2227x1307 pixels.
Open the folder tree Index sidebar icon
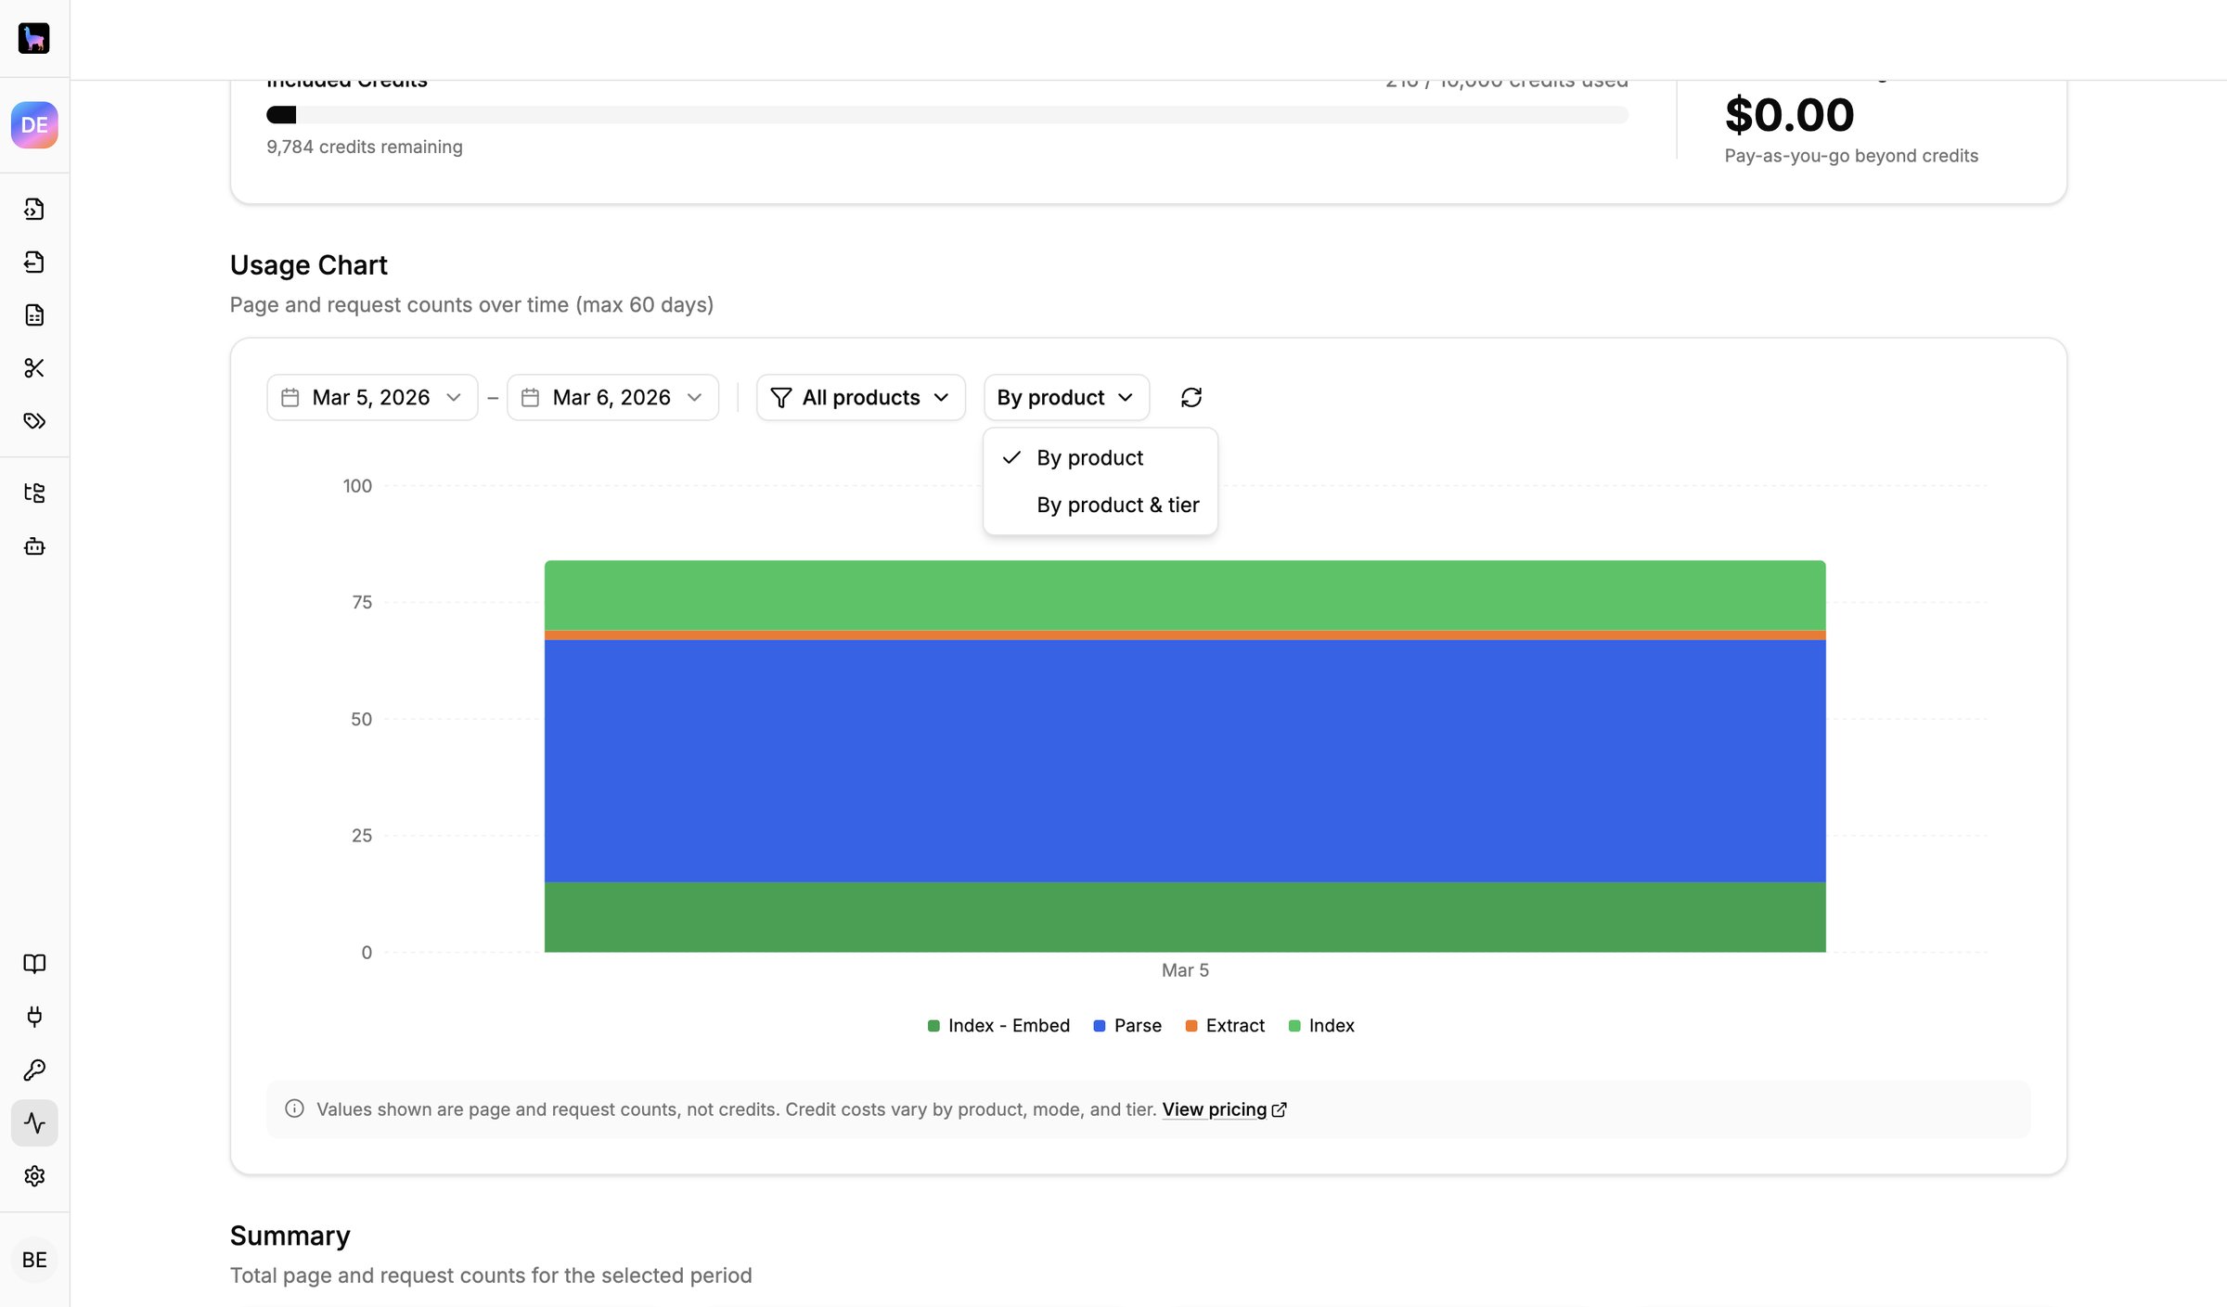[34, 493]
